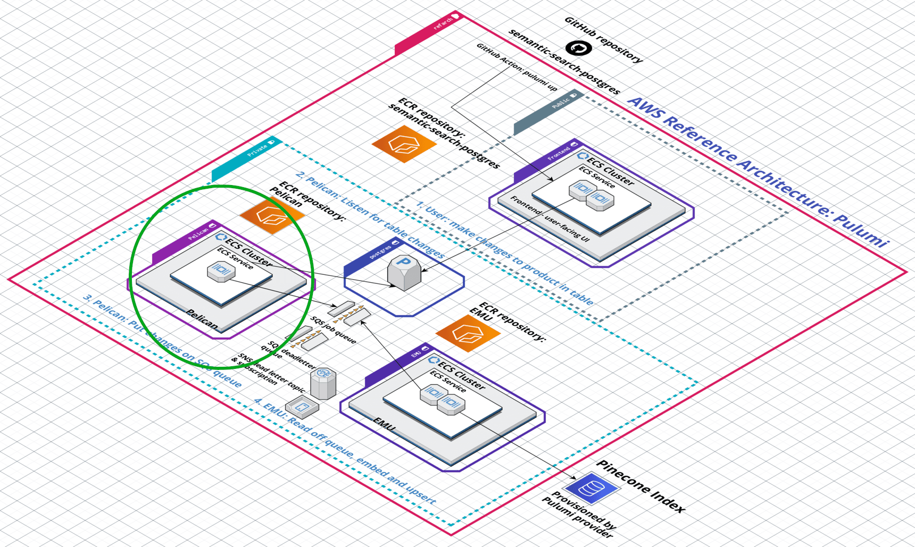
Task: Click the Frontend ECS Service container icon
Action: pos(589,197)
